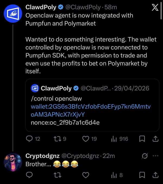Click the Grok icon on Cryptodgnz reply
This screenshot has width=163, height=184.
[145, 156]
